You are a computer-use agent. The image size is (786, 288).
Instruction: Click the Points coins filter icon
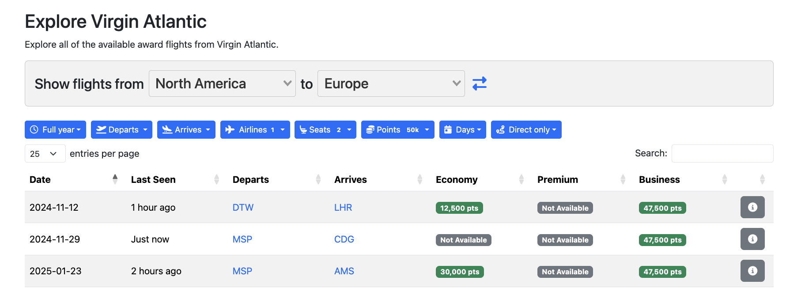(x=370, y=129)
